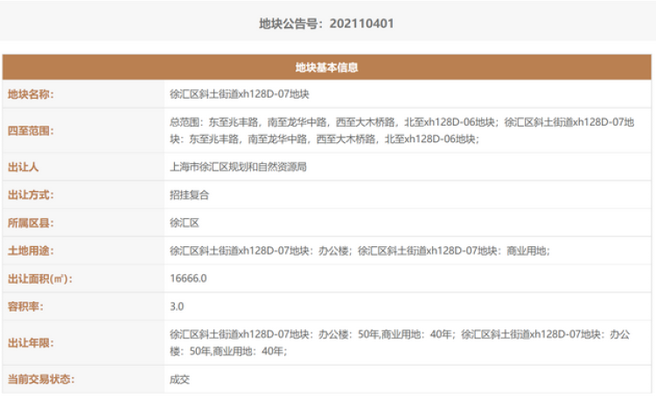Select the 招挂复合 value
Image resolution: width=656 pixels, height=405 pixels.
click(x=190, y=195)
